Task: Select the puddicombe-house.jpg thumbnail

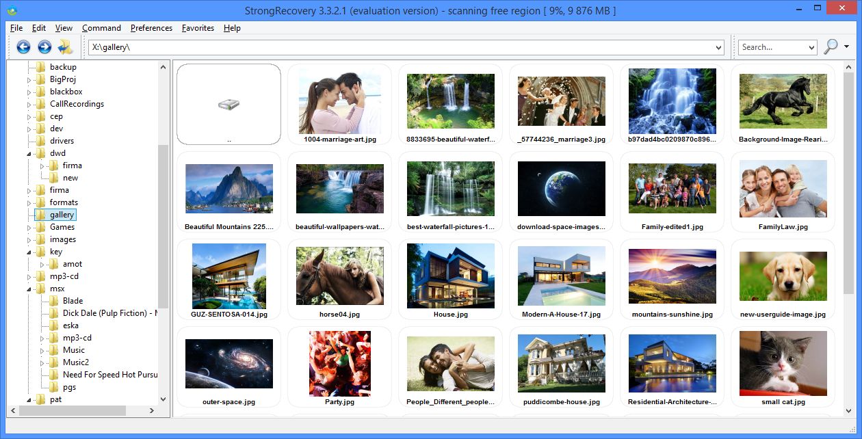Action: [x=562, y=367]
